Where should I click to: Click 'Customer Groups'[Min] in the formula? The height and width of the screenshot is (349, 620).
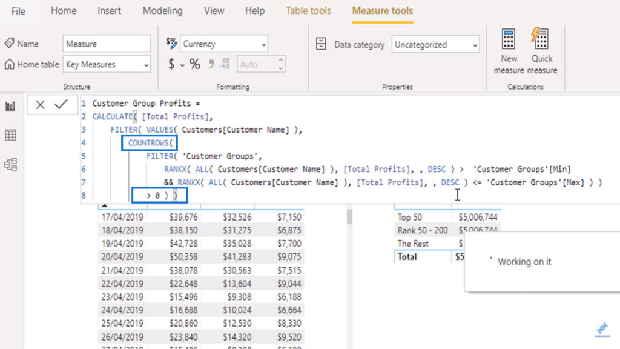[x=522, y=170]
